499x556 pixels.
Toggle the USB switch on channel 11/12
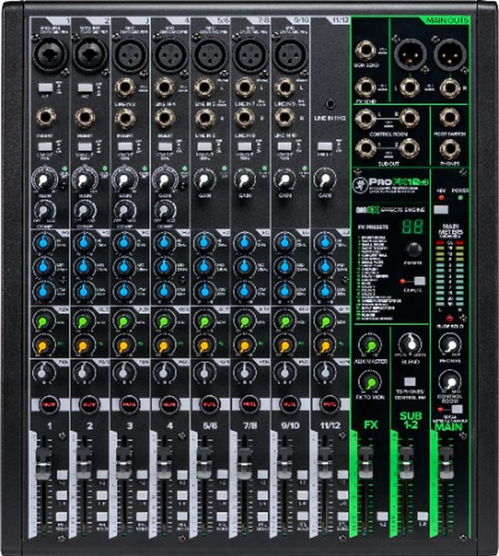click(324, 146)
